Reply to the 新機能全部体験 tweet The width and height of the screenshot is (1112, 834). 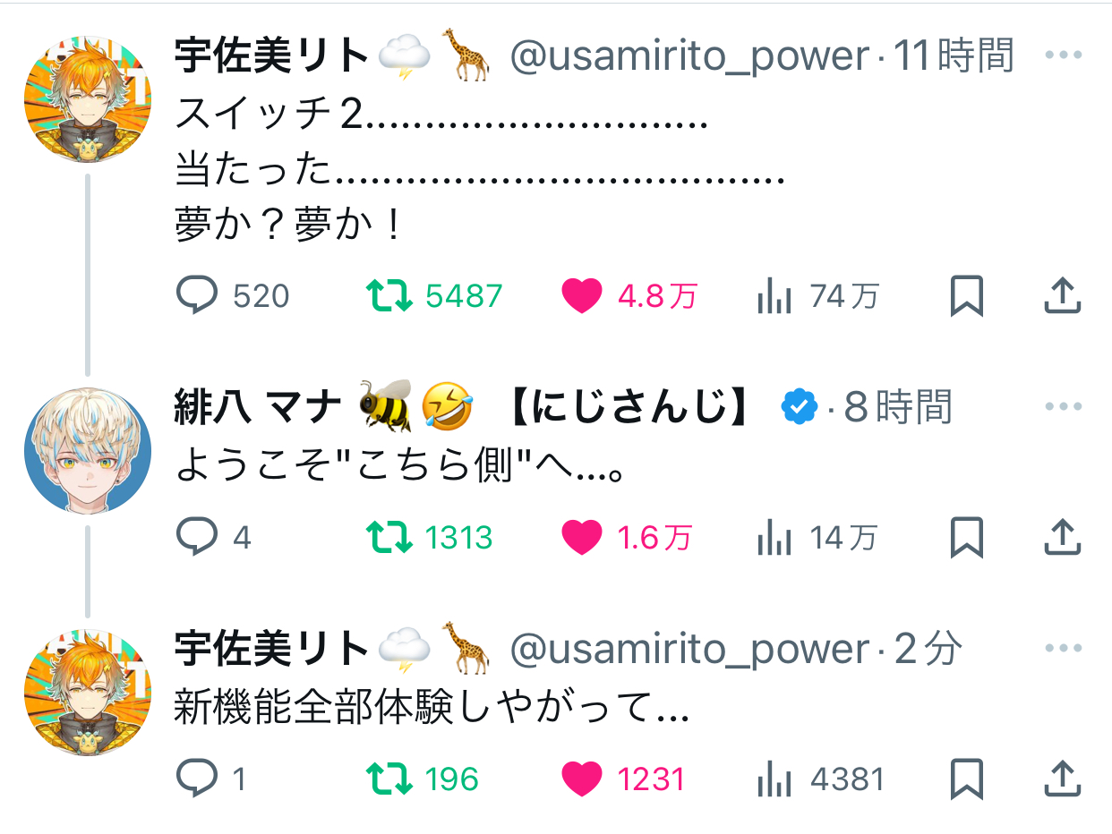197,779
